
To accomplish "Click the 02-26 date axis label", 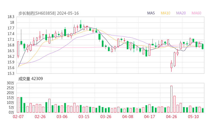I will click(40, 117).
